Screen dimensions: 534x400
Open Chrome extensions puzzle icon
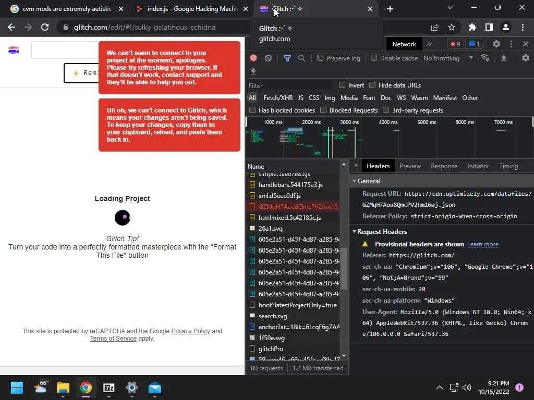472,27
